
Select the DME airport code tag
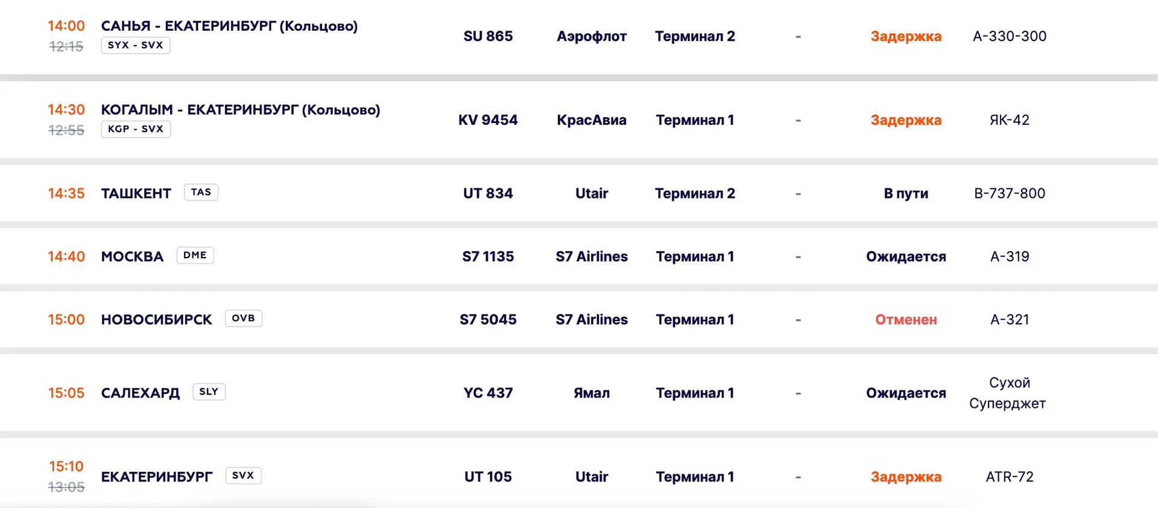(x=195, y=255)
